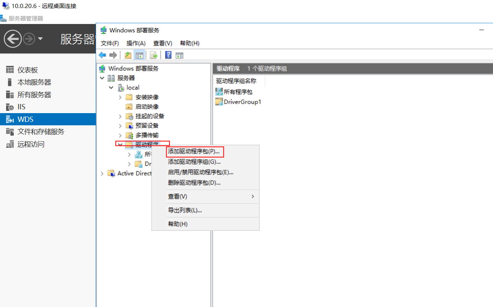Select 远程访问 in sidebar
Image resolution: width=493 pixels, height=307 pixels.
(x=31, y=144)
